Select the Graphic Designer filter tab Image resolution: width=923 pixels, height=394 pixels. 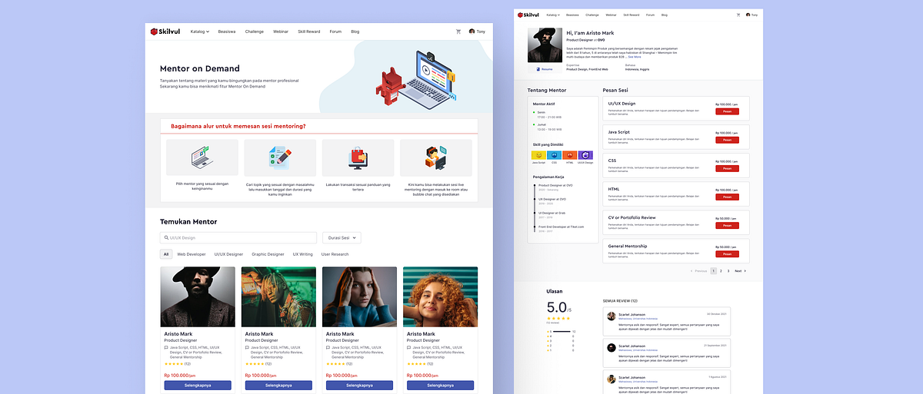point(268,254)
